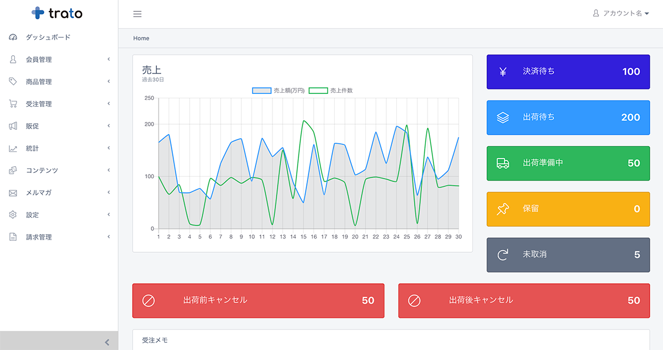Viewport: 663px width, 350px height.
Task: Click the red 出荷前キャンセル card
Action: [x=258, y=300]
